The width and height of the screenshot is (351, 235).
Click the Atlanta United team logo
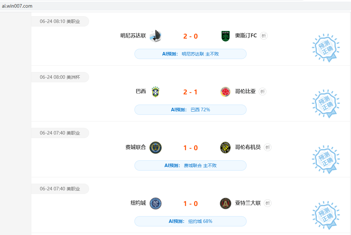coord(225,203)
